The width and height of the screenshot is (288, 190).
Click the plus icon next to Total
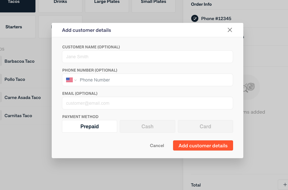tap(284, 185)
